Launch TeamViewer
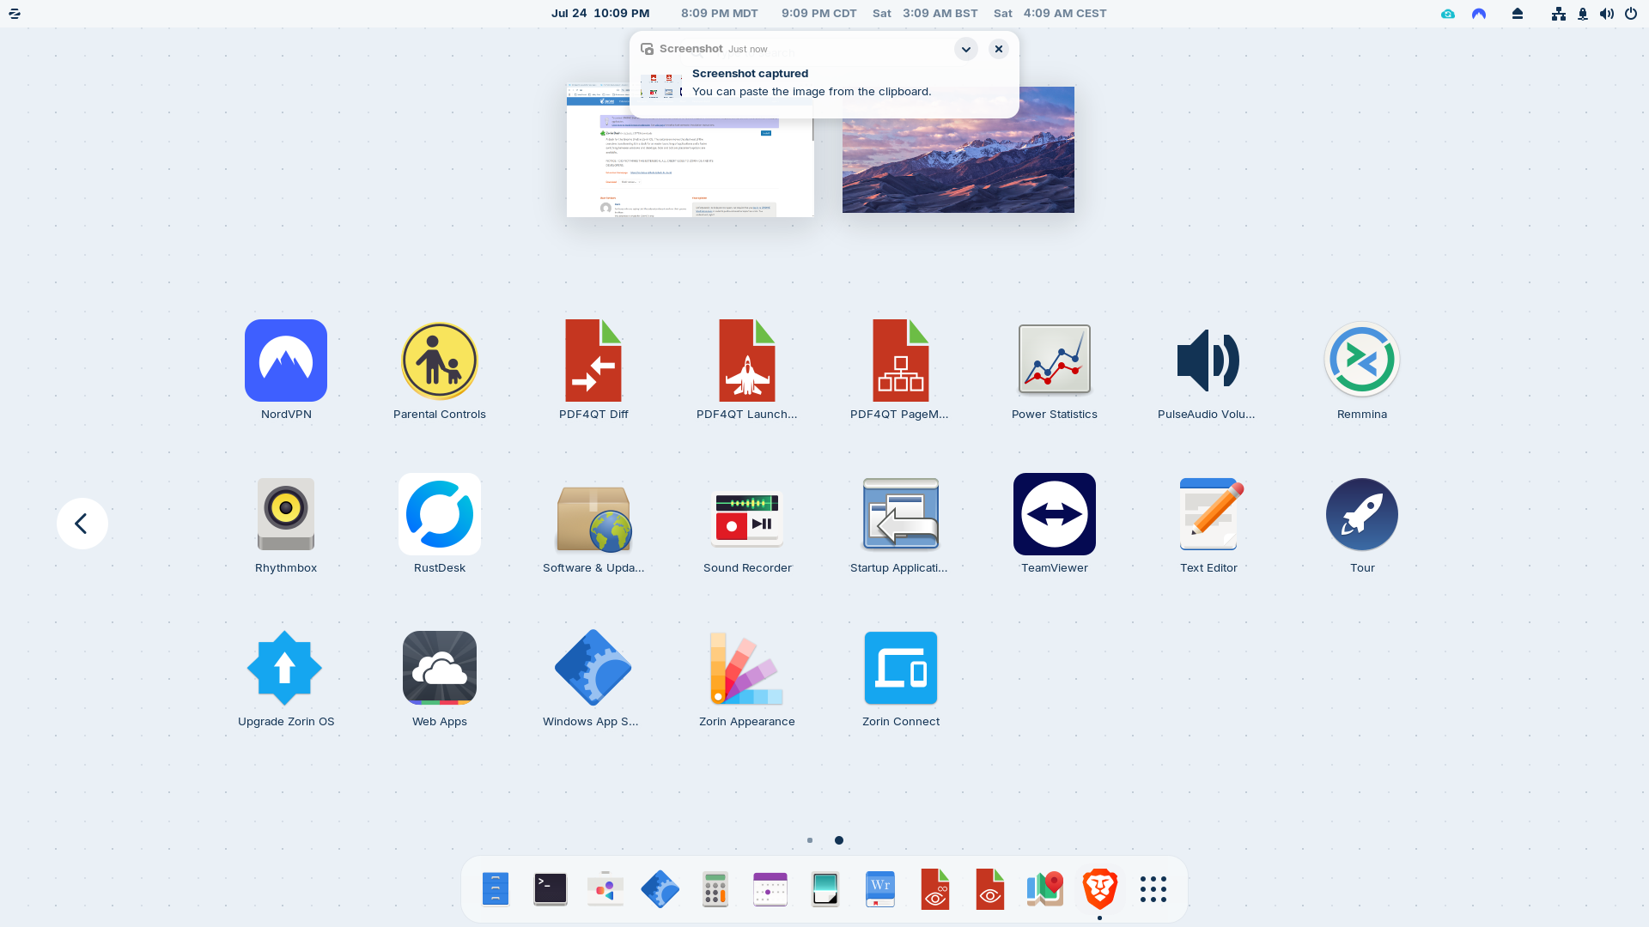The image size is (1649, 927). pos(1055,514)
